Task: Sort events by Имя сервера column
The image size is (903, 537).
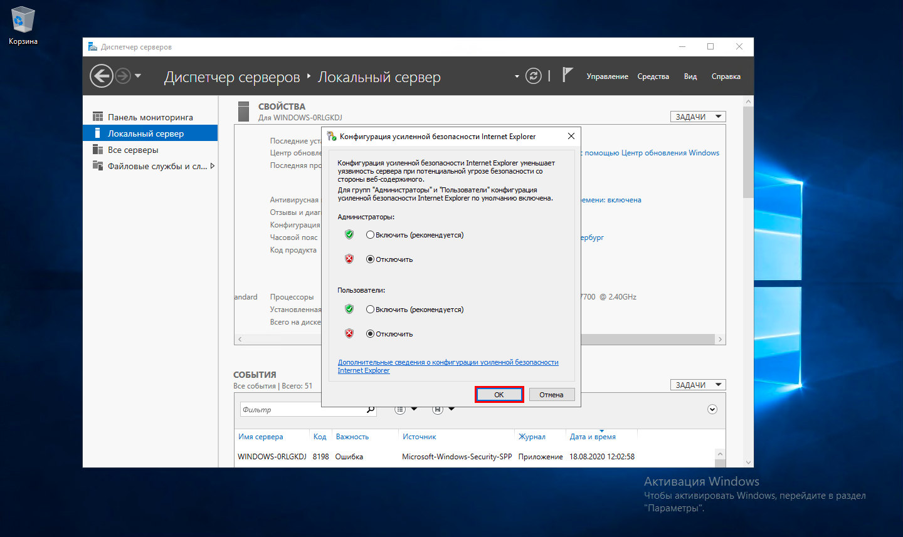Action: tap(260, 437)
